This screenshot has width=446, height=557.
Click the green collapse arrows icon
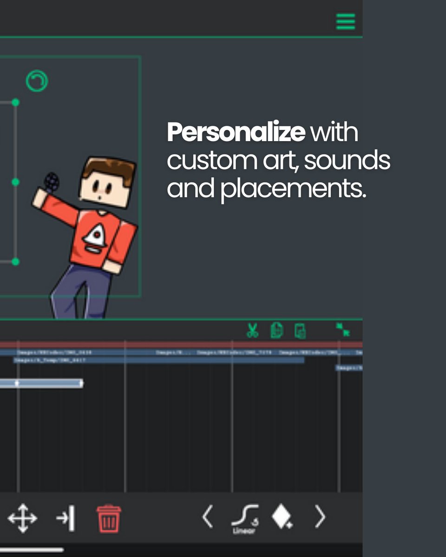pos(343,330)
